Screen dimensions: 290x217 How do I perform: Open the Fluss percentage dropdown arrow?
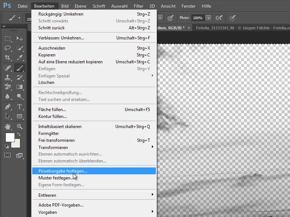pyautogui.click(x=209, y=18)
